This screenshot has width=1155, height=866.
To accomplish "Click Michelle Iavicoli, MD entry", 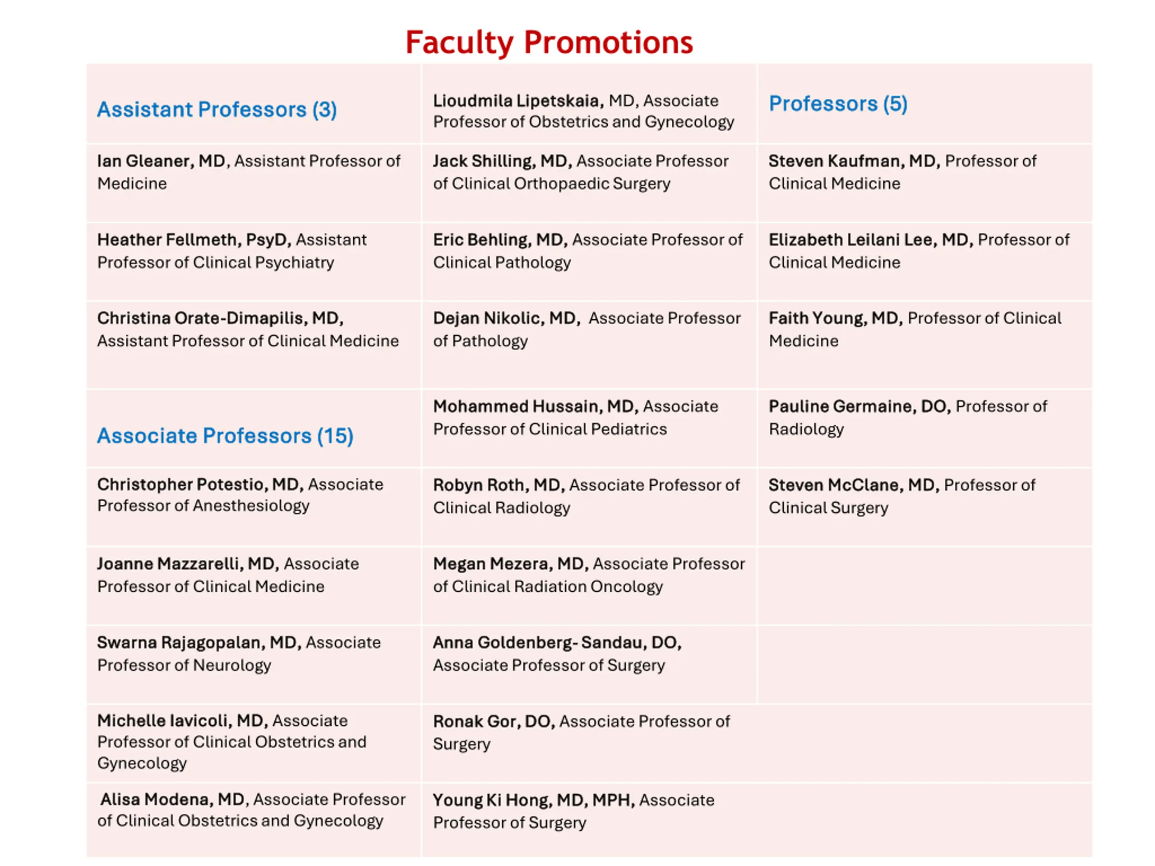I will tap(232, 741).
